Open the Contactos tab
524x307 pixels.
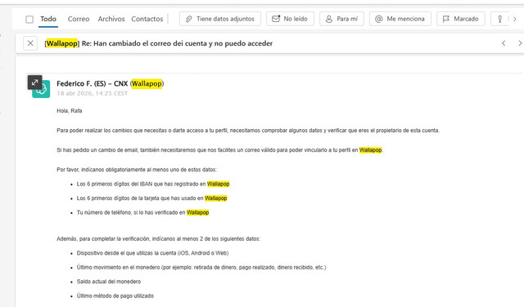pos(147,19)
